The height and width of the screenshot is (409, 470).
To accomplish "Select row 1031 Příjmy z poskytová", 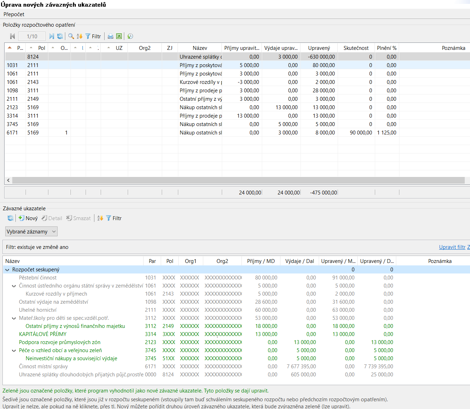I will click(237, 65).
